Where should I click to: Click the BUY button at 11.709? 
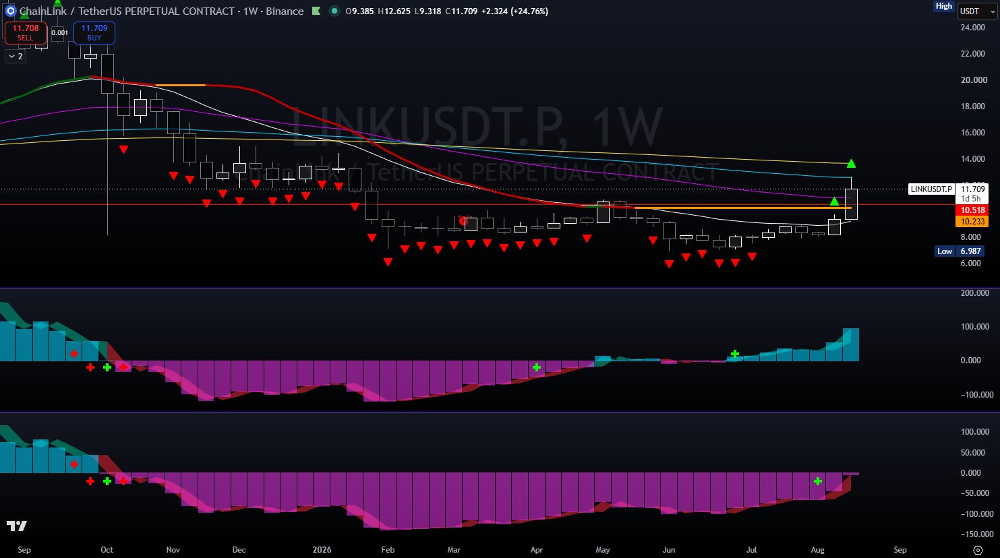(x=94, y=32)
